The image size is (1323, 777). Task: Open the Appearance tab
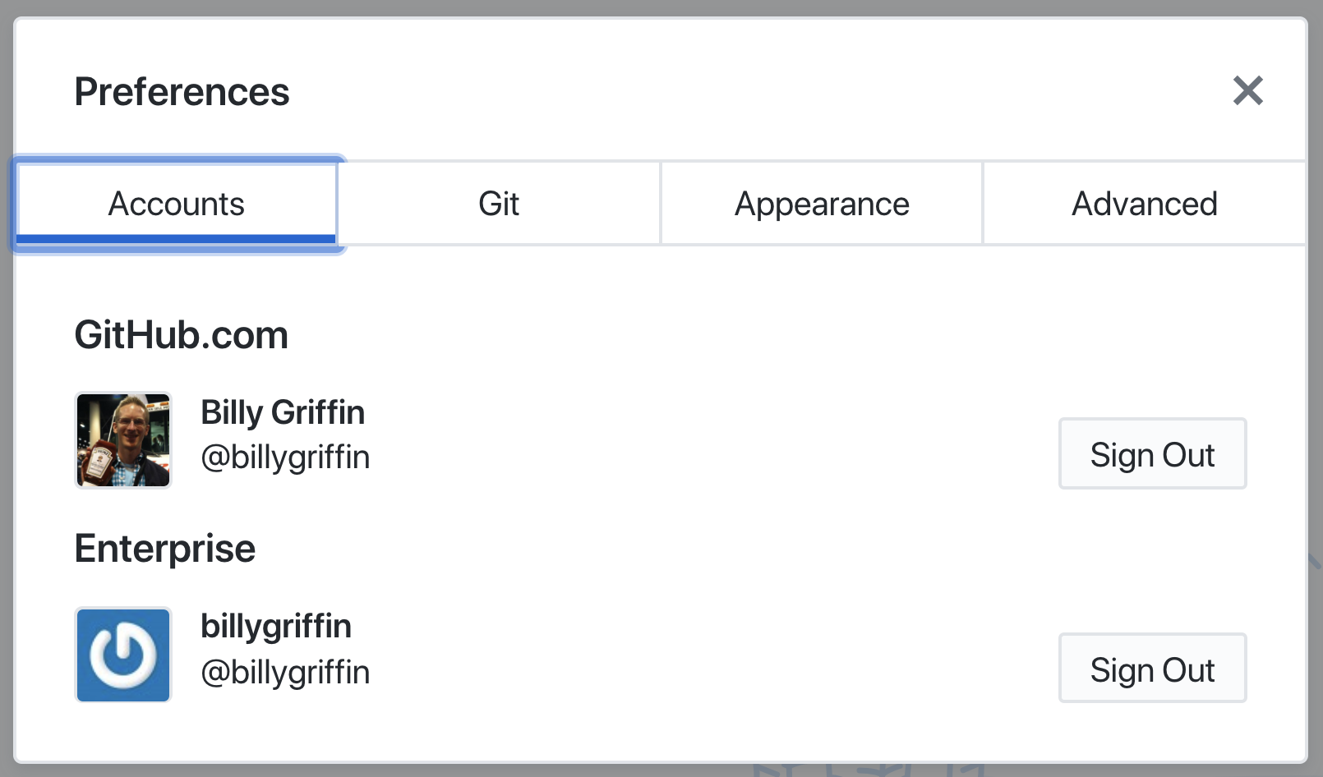click(821, 203)
